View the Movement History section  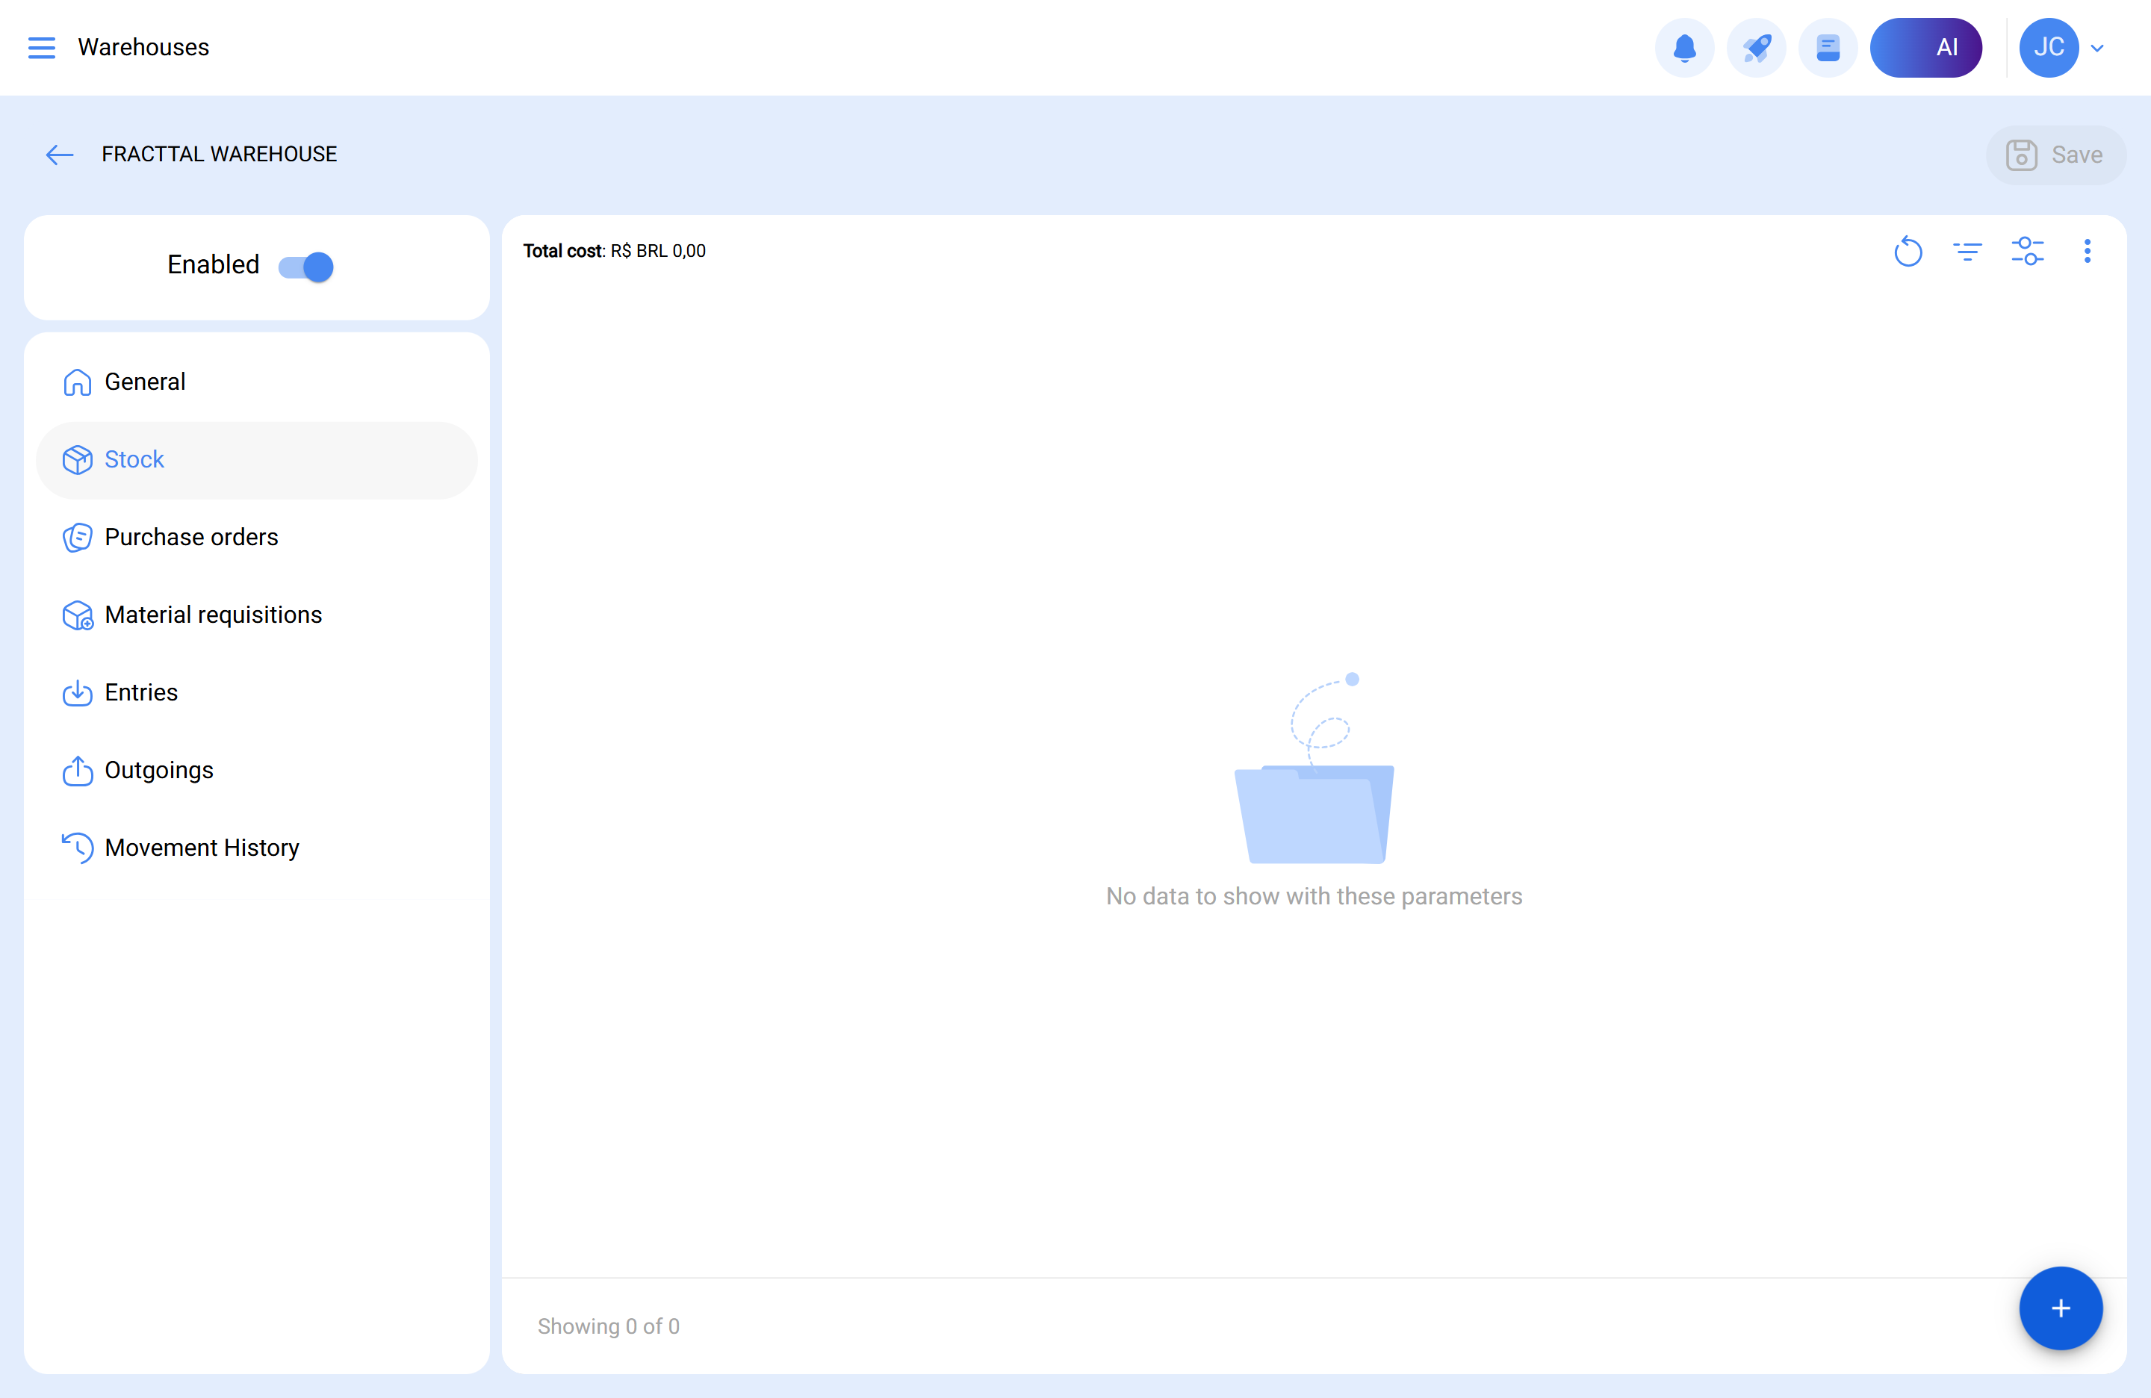coord(202,848)
